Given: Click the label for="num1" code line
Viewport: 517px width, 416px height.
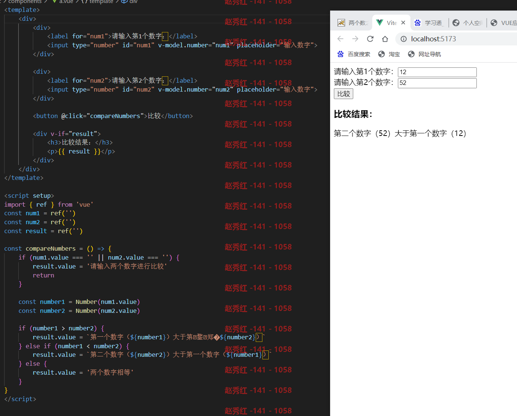Looking at the screenshot, I should [x=122, y=36].
